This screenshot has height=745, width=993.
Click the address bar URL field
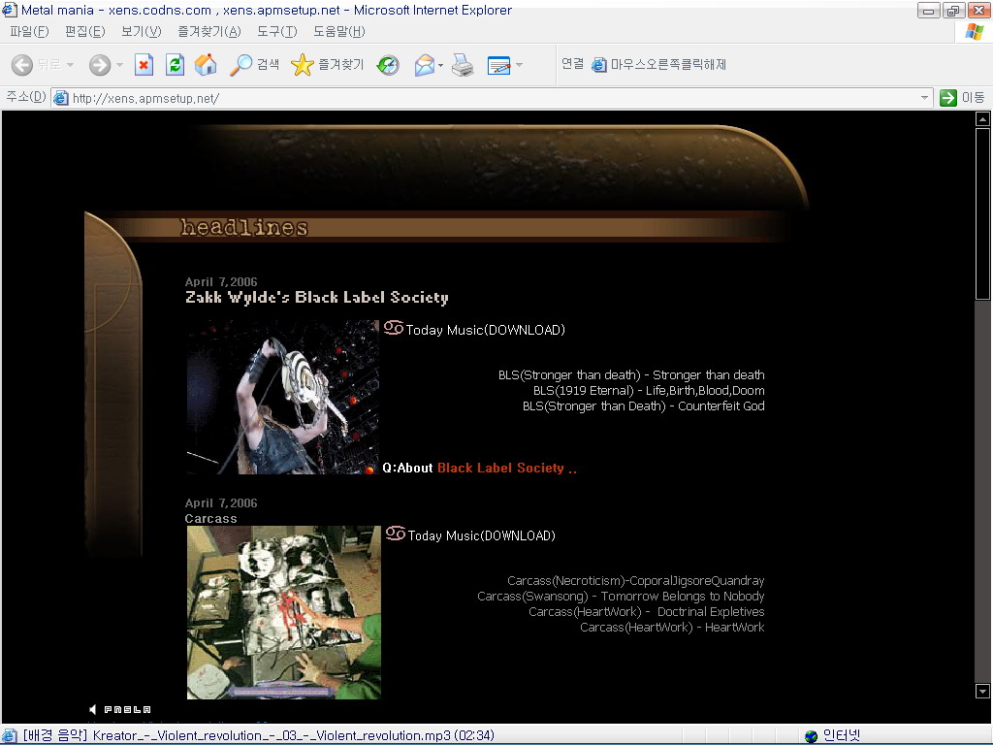pyautogui.click(x=485, y=98)
